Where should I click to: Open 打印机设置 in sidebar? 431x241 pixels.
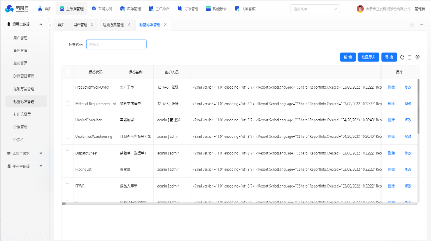tap(22, 114)
